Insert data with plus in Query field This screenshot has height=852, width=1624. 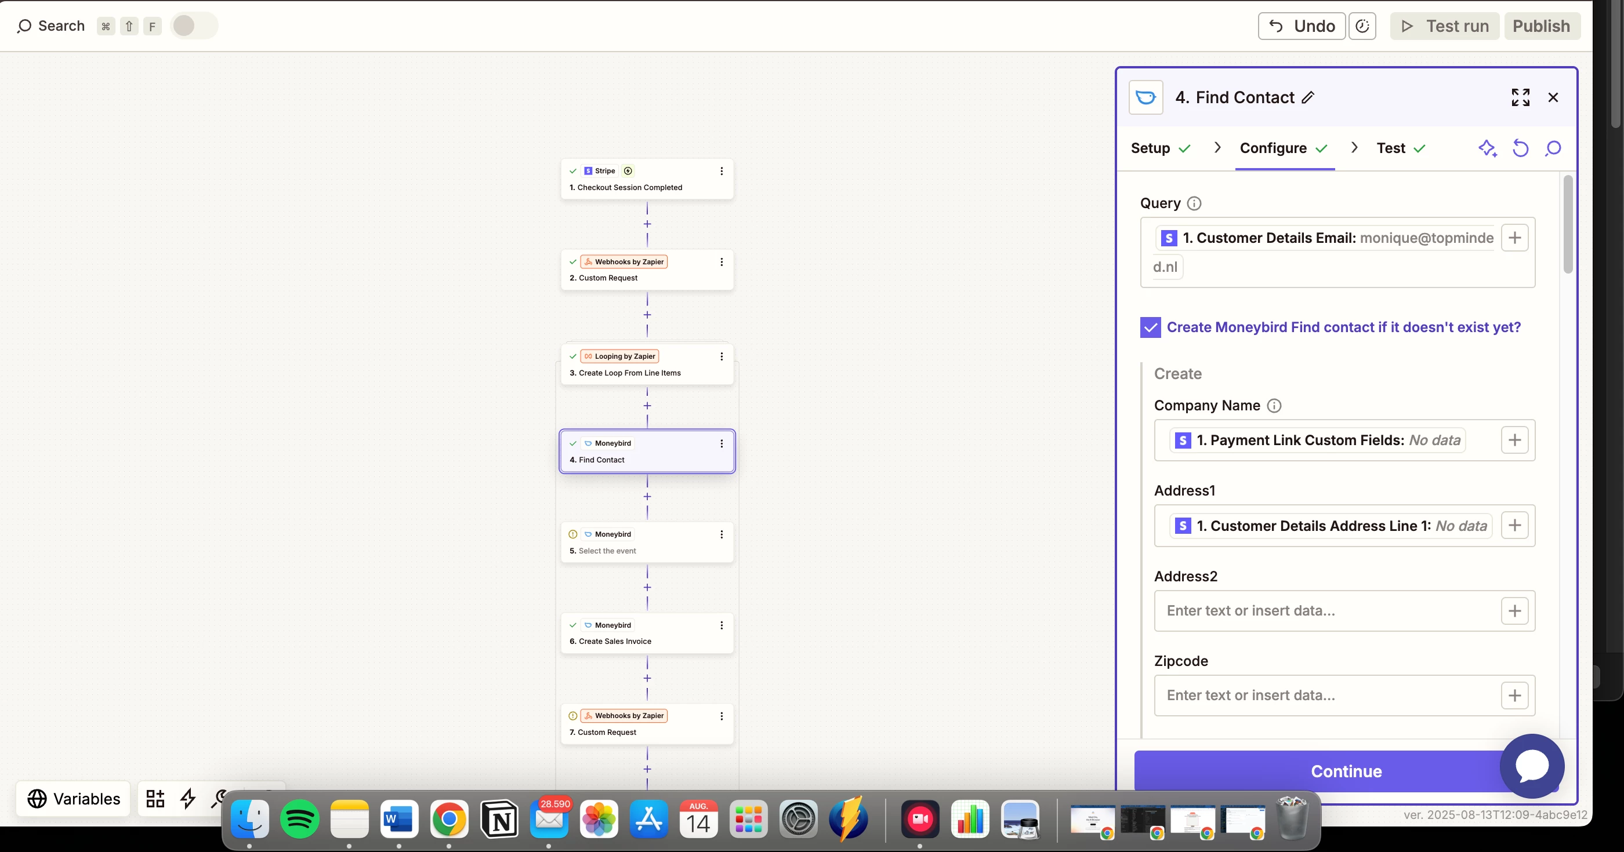[x=1514, y=238]
